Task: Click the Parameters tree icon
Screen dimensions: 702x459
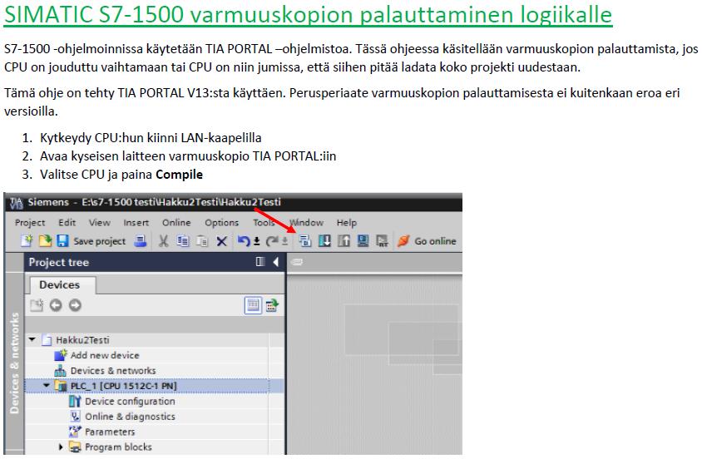Action: tap(75, 432)
